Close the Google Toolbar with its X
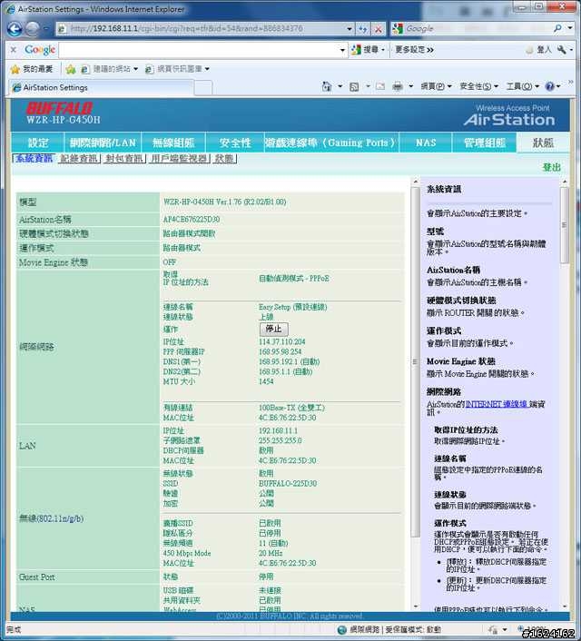581x641 pixels. pyautogui.click(x=13, y=49)
